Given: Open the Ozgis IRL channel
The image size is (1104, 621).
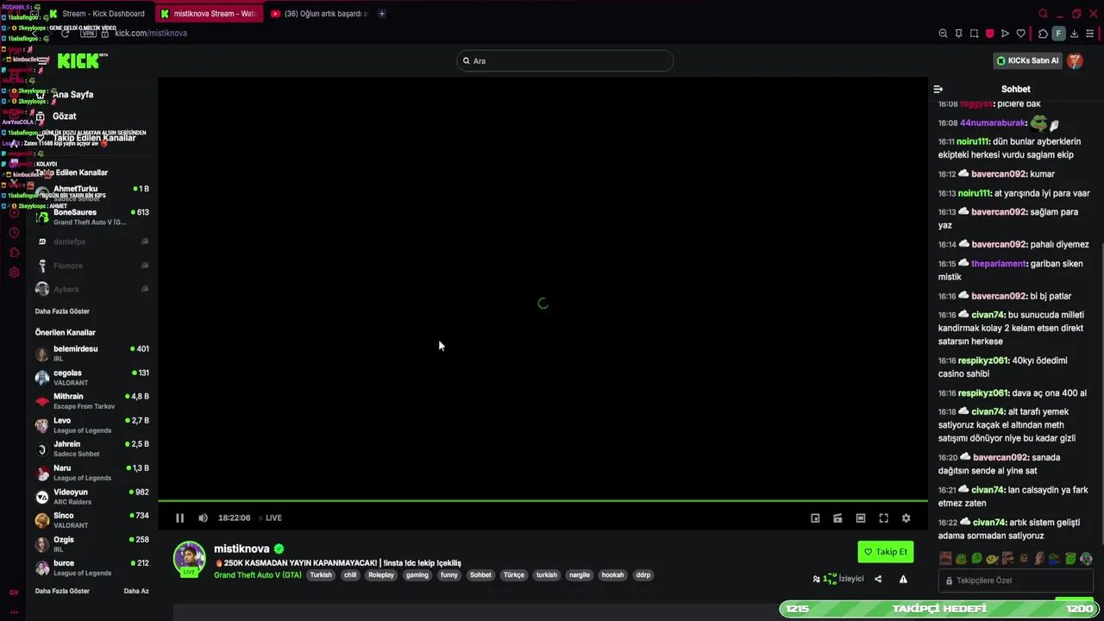Looking at the screenshot, I should pyautogui.click(x=91, y=544).
